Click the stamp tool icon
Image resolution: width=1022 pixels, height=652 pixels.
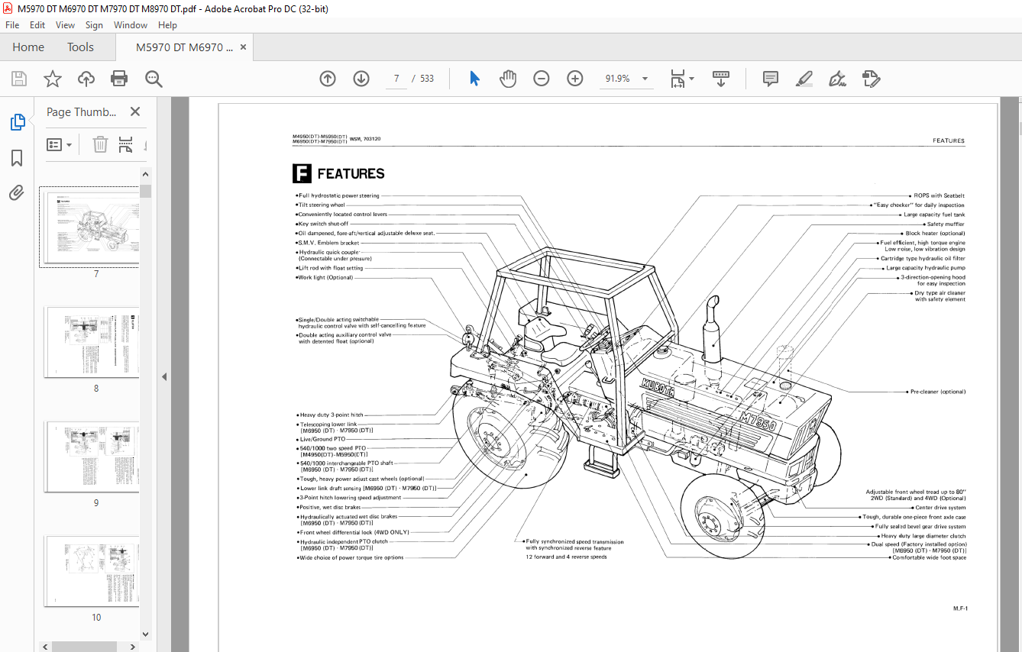871,79
